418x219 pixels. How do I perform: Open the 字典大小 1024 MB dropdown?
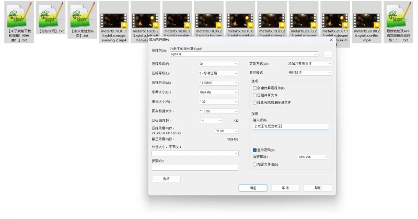tap(218, 93)
